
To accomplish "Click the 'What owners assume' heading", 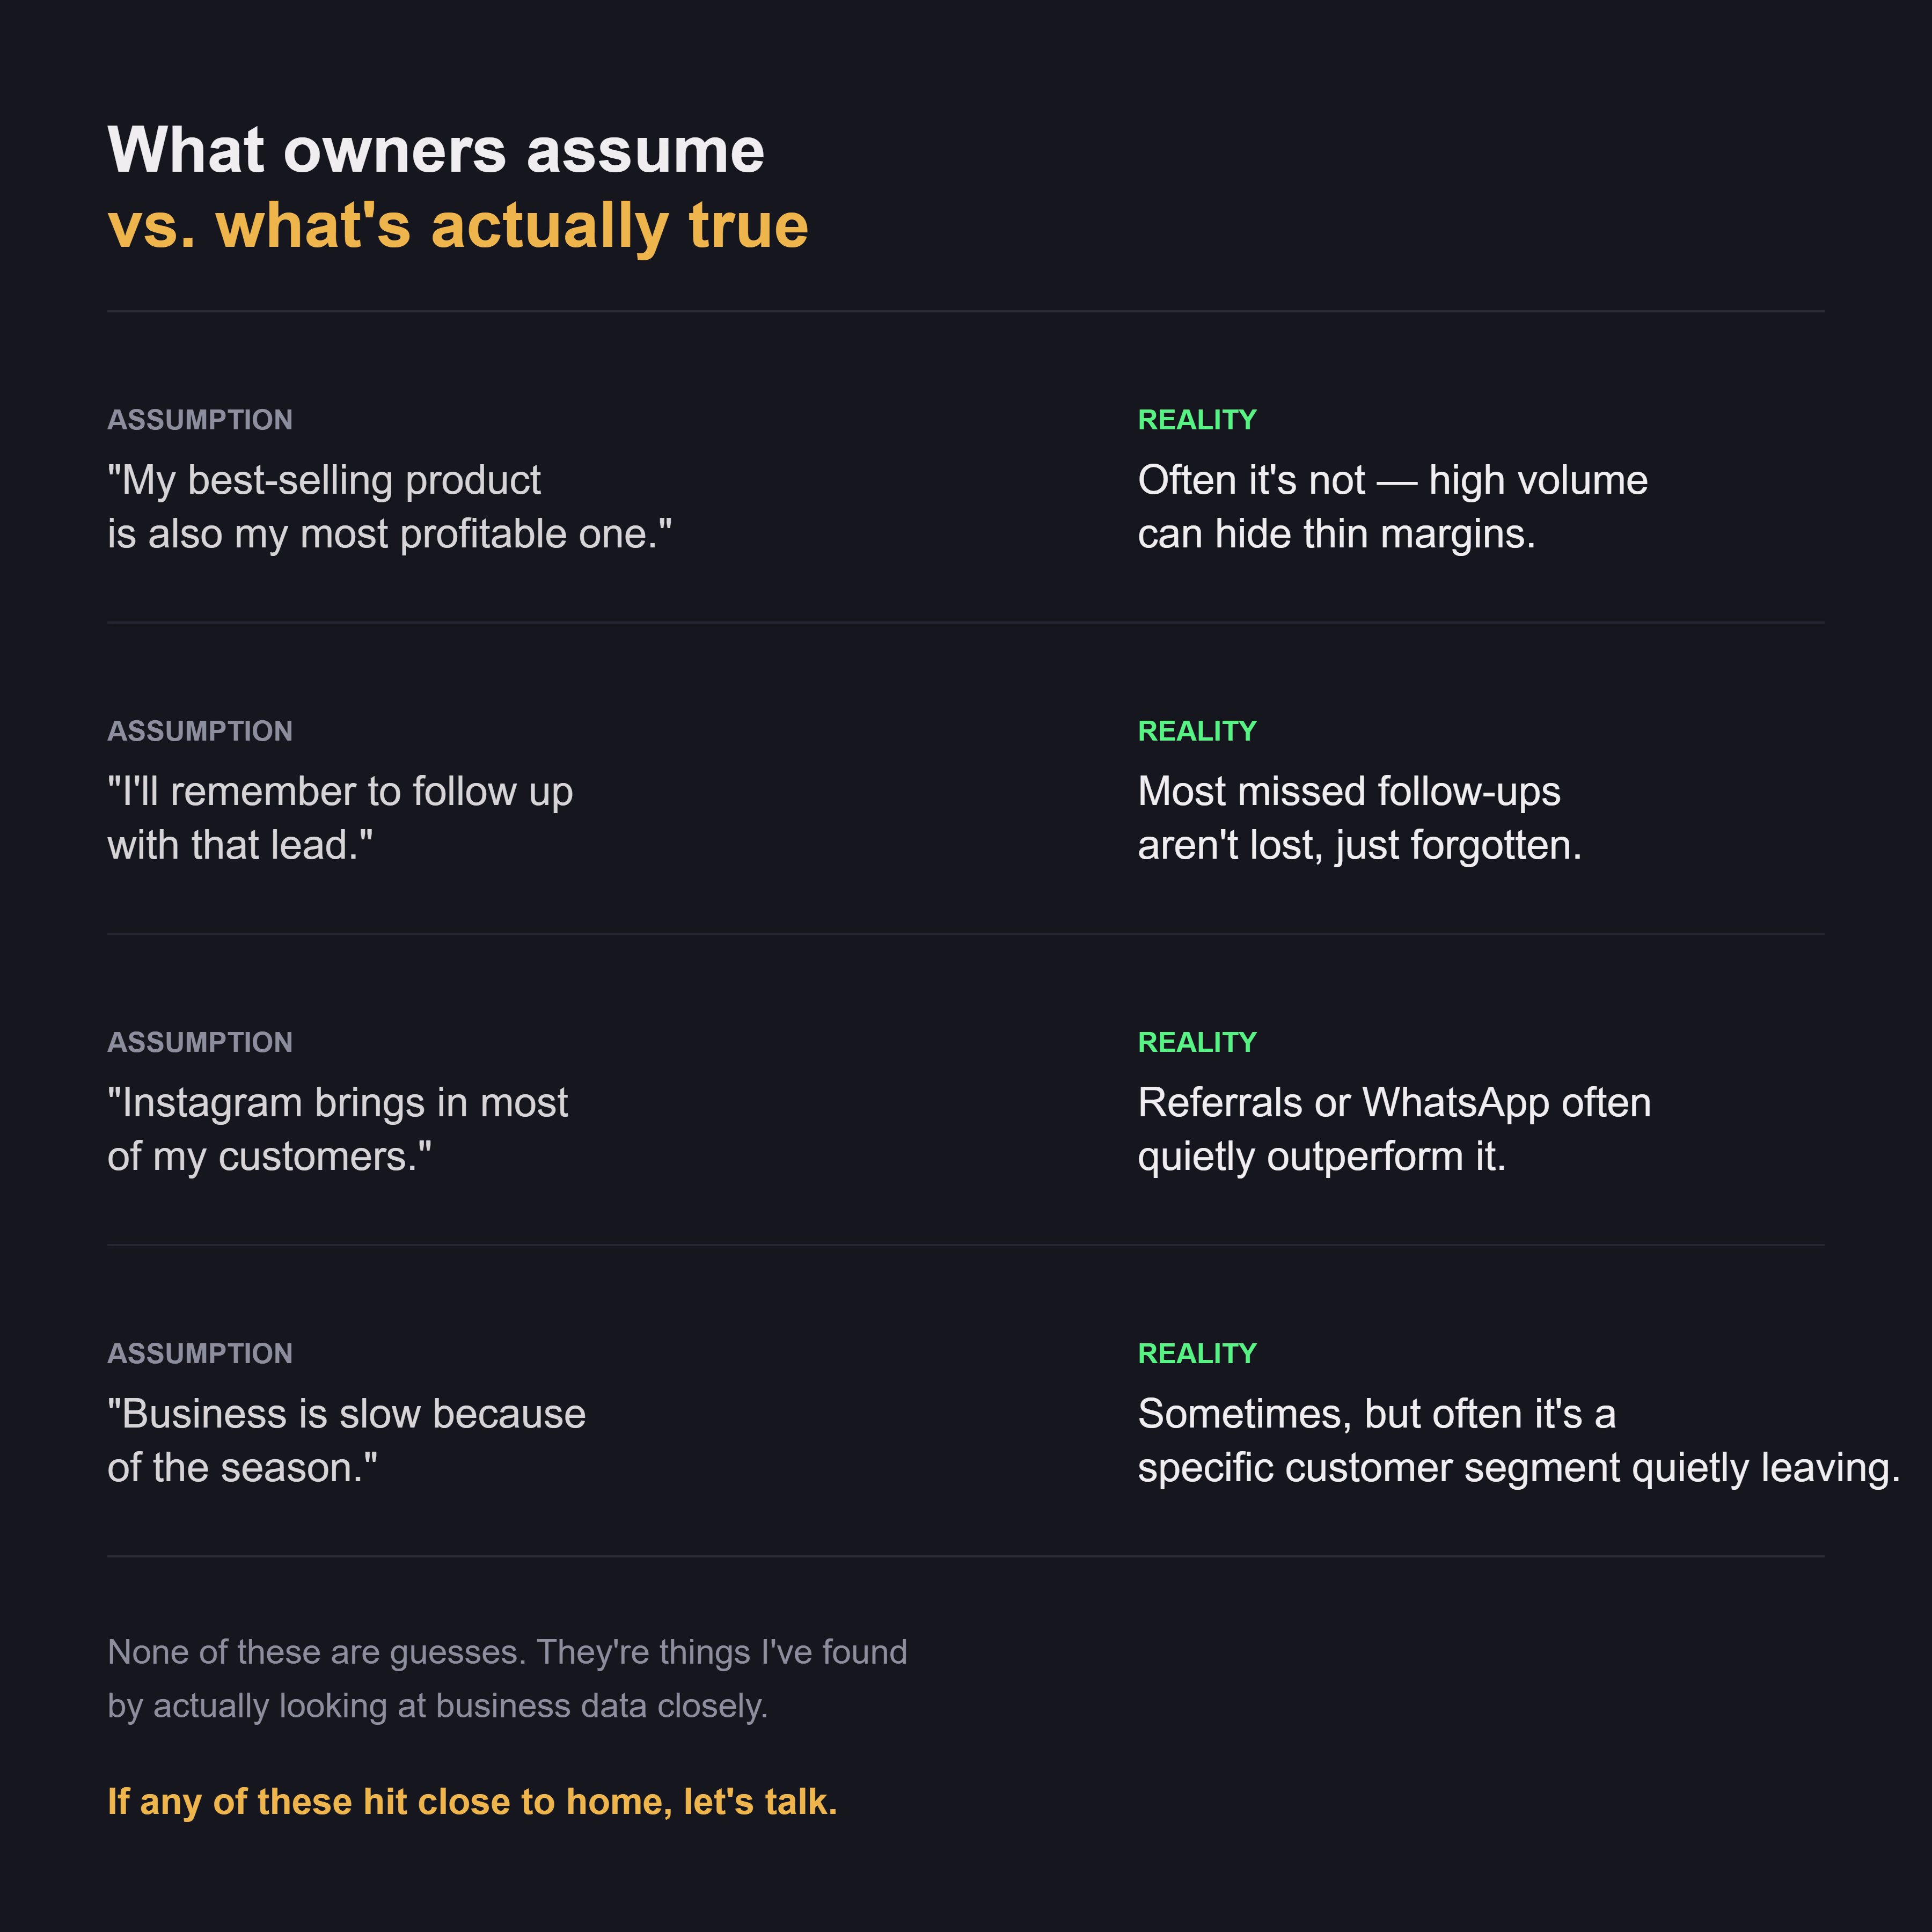I will point(436,151).
